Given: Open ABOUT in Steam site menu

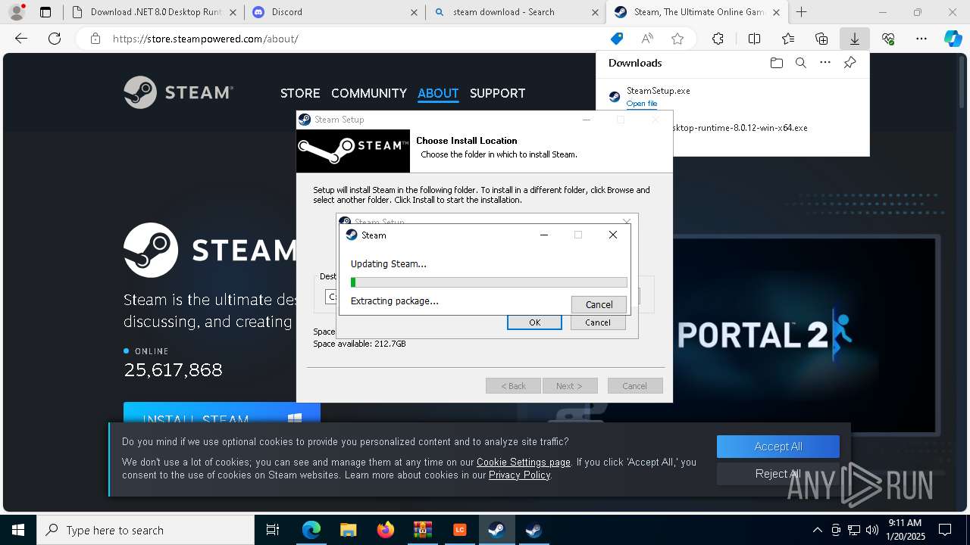Looking at the screenshot, I should tap(438, 93).
